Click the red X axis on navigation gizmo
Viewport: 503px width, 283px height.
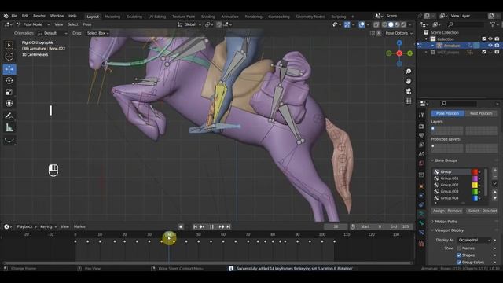click(x=399, y=53)
